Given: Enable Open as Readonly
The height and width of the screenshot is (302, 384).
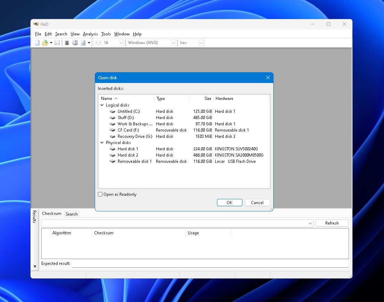Looking at the screenshot, I should (100, 194).
